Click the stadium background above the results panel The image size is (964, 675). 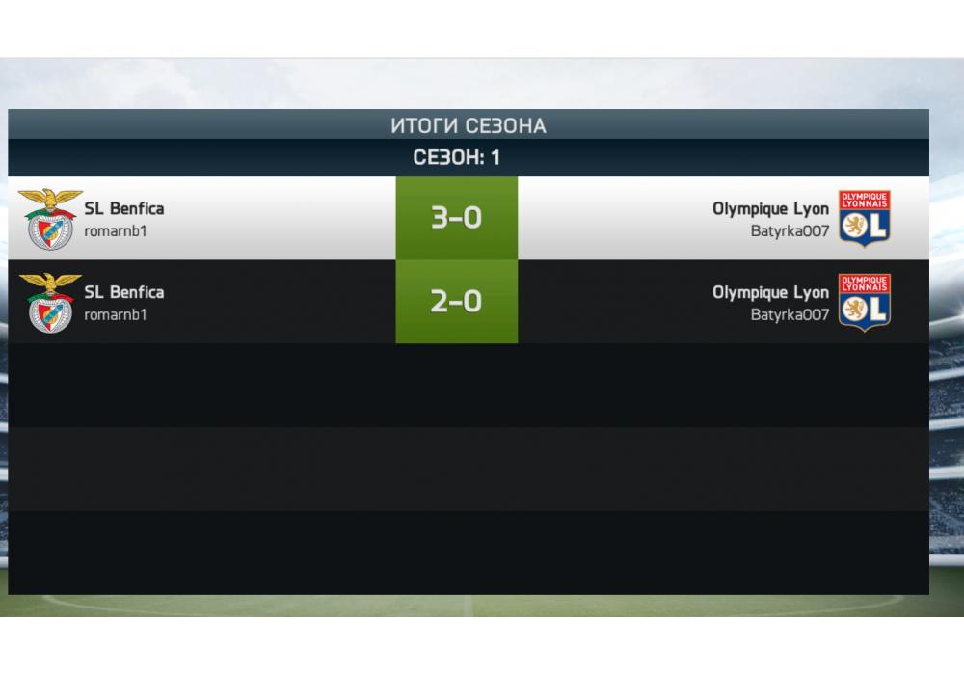click(x=482, y=85)
